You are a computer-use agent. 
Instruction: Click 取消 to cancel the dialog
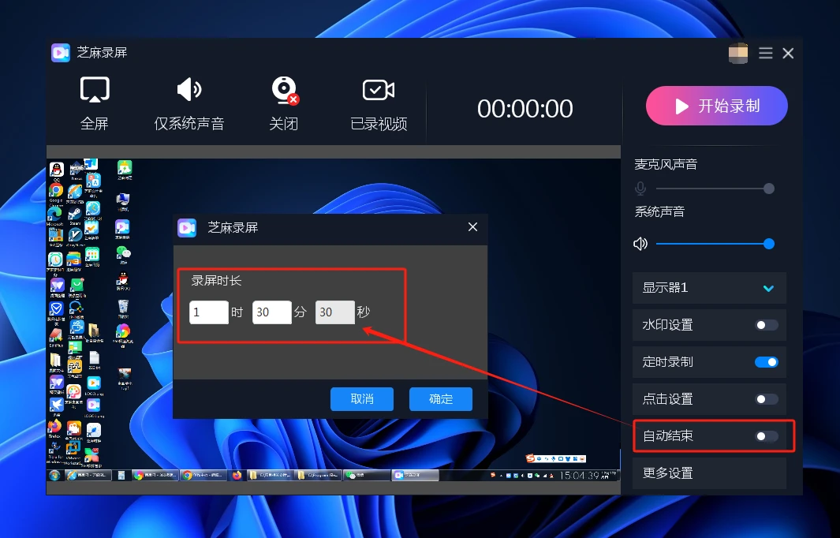362,399
